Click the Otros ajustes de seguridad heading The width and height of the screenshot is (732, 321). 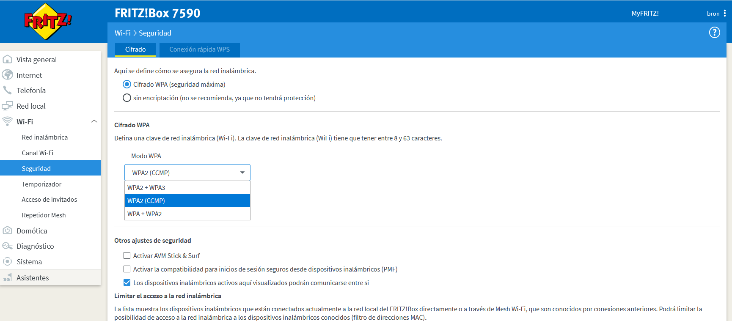coord(153,240)
